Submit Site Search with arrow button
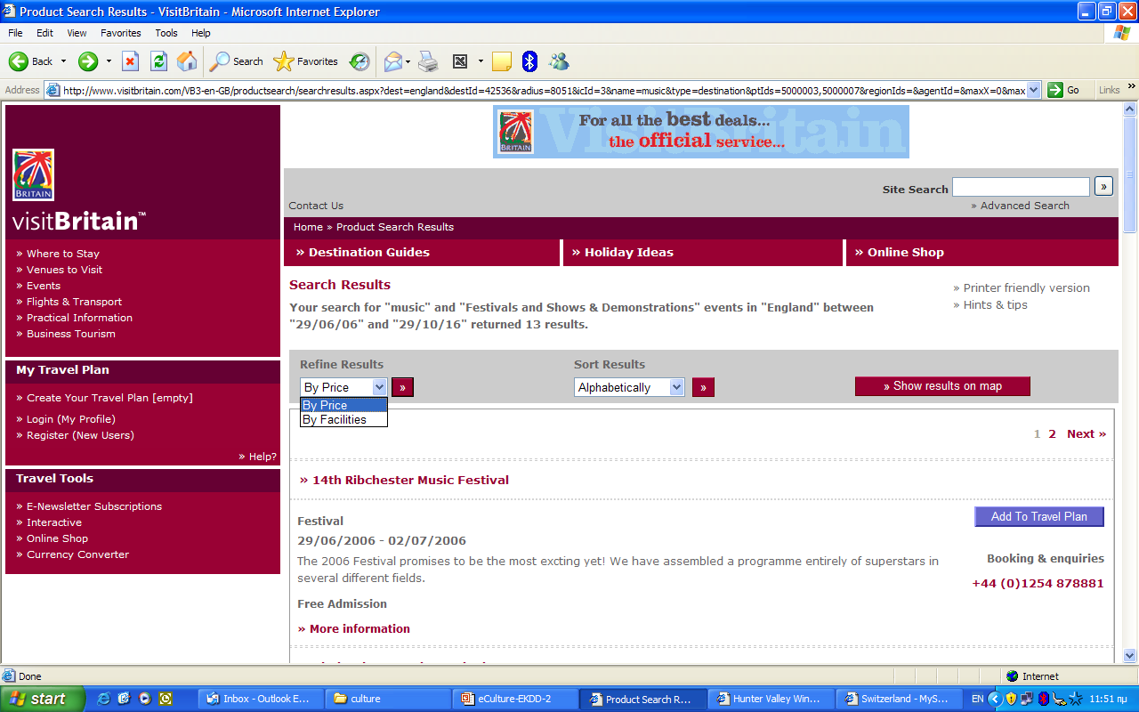 (1103, 186)
